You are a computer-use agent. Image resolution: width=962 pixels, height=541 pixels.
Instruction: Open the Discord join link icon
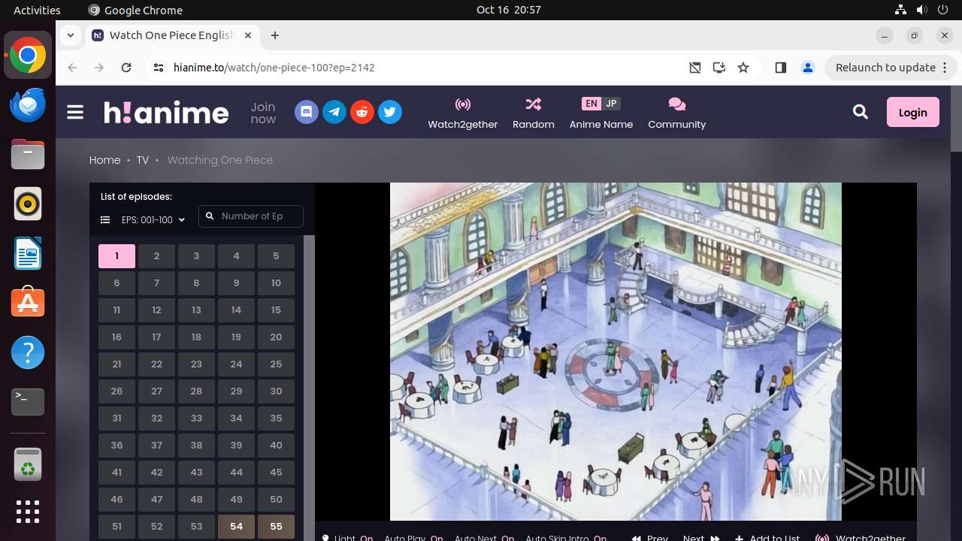(307, 113)
